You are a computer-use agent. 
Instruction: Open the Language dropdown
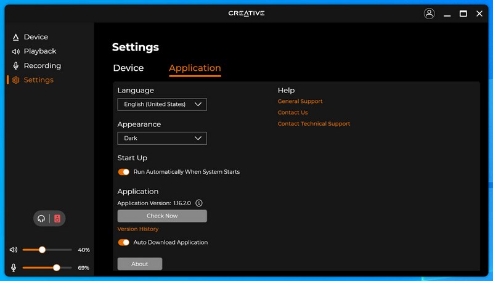coord(162,104)
